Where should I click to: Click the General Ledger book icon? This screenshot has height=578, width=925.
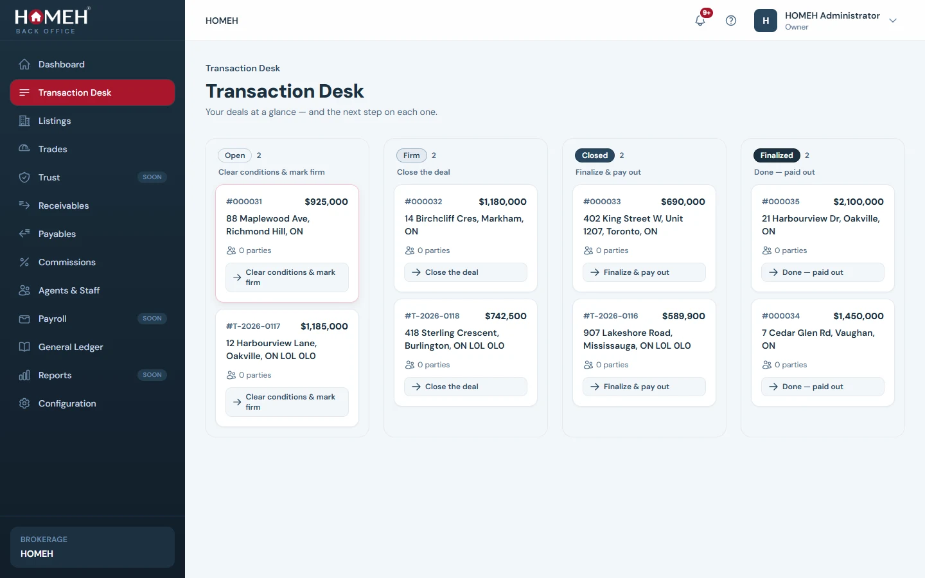[24, 347]
